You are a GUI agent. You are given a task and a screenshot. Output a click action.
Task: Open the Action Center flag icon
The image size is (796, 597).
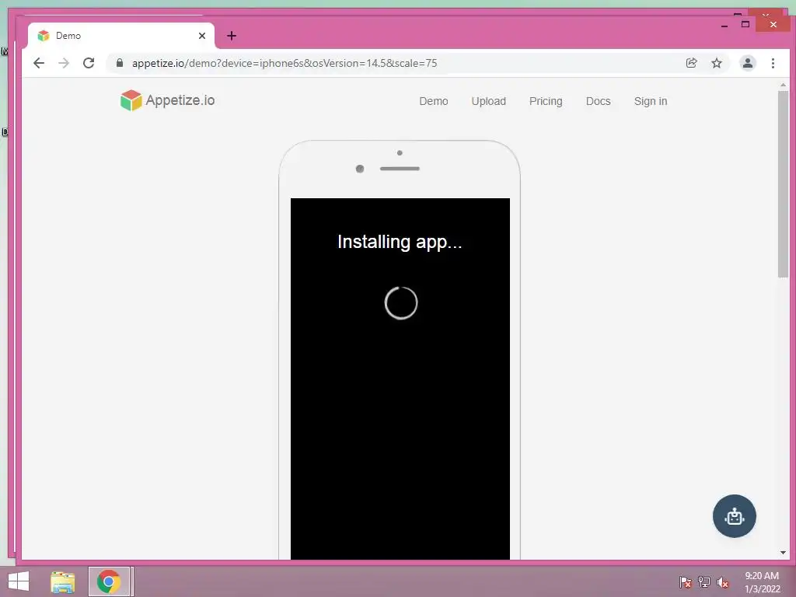point(685,581)
